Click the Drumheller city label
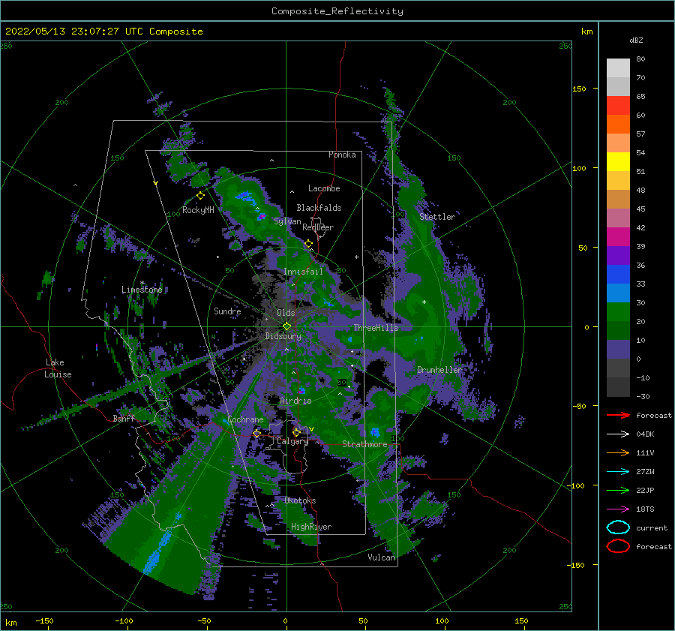The width and height of the screenshot is (675, 631). click(439, 370)
